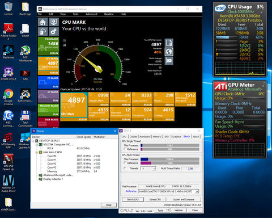
Task: Click the small bar chart icon beside gauge
Action: [x=64, y=45]
